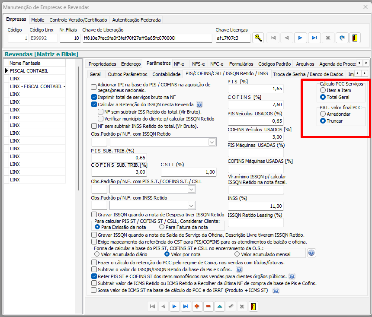The height and width of the screenshot is (317, 372).
Task: Open the Outros Parâmetros sub-tab
Action: [128, 74]
